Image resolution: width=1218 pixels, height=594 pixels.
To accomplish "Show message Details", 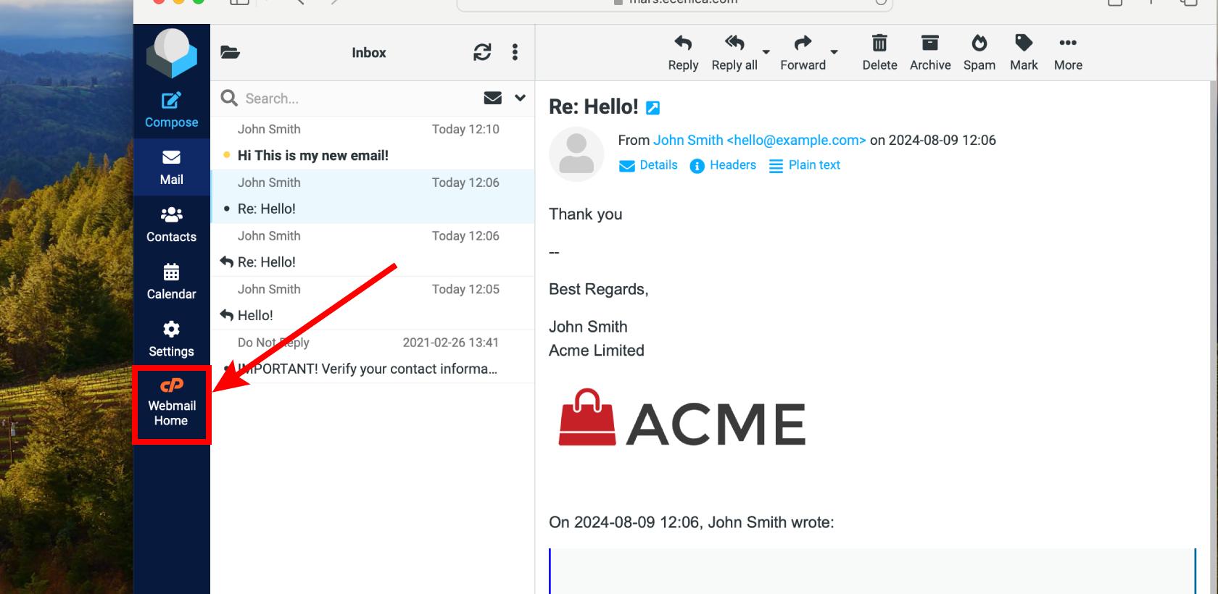I will [x=648, y=165].
